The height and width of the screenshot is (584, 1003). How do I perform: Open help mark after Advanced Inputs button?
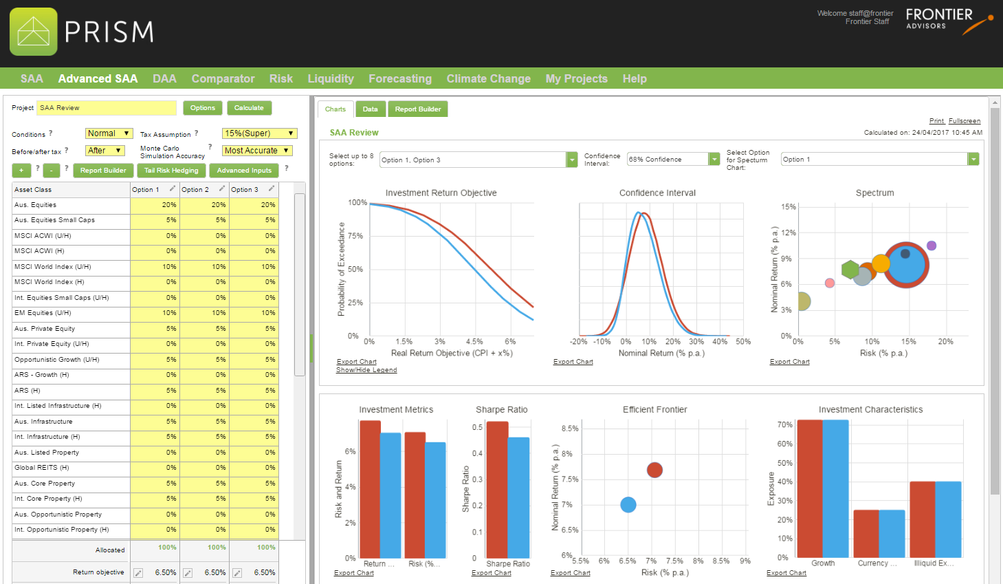tap(286, 169)
